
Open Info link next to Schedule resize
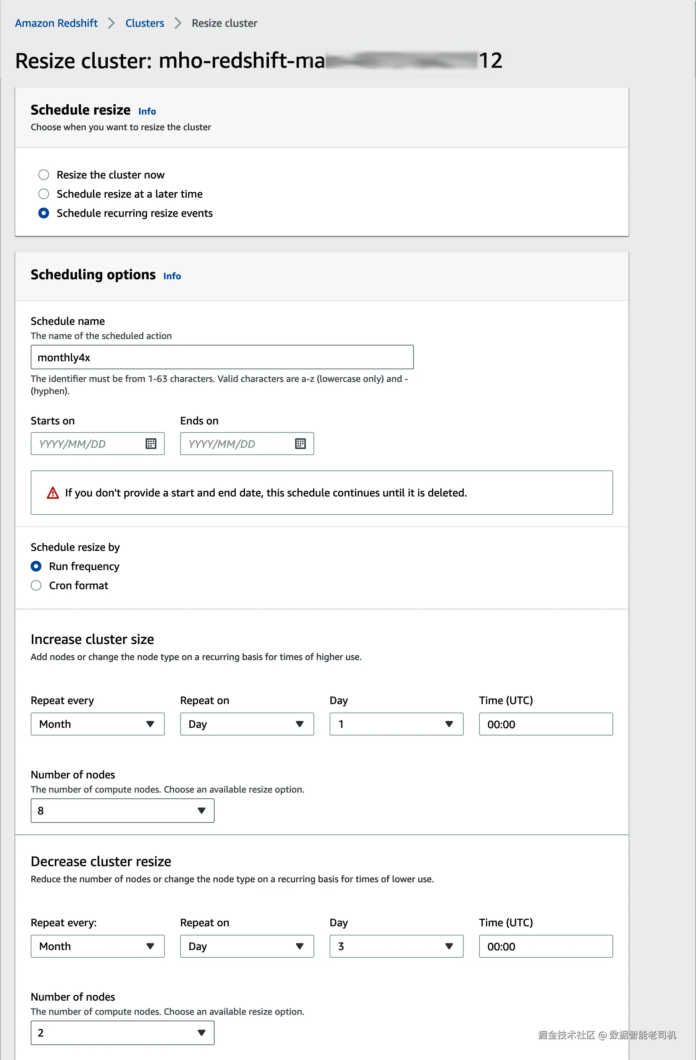147,111
